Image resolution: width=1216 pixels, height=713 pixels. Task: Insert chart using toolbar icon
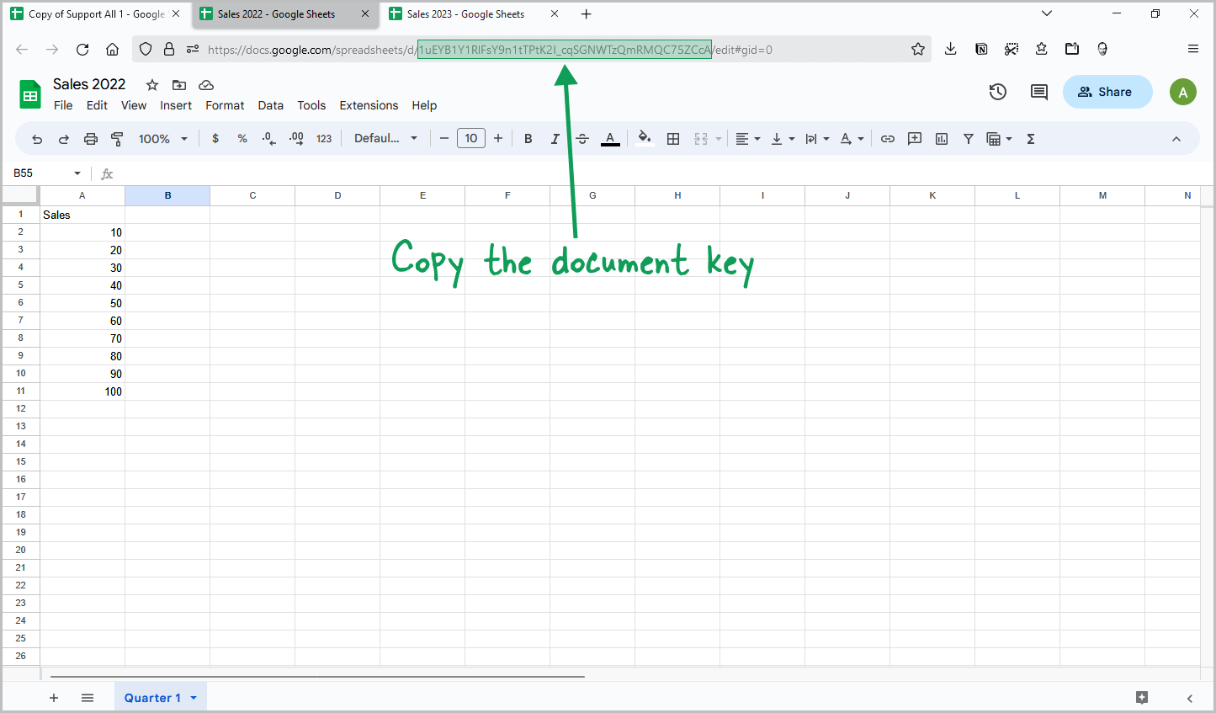(x=942, y=139)
